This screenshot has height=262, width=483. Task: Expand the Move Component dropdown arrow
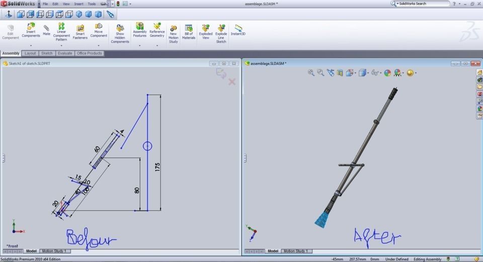[99, 46]
